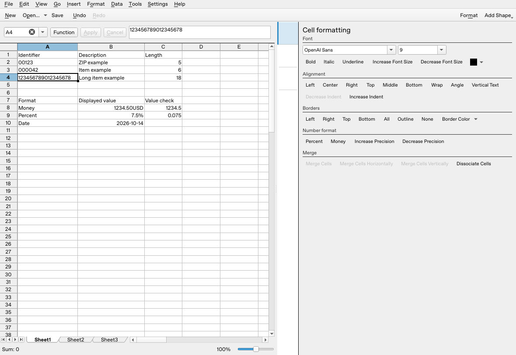
Task: Switch to the Sheet2 tab
Action: coord(76,340)
